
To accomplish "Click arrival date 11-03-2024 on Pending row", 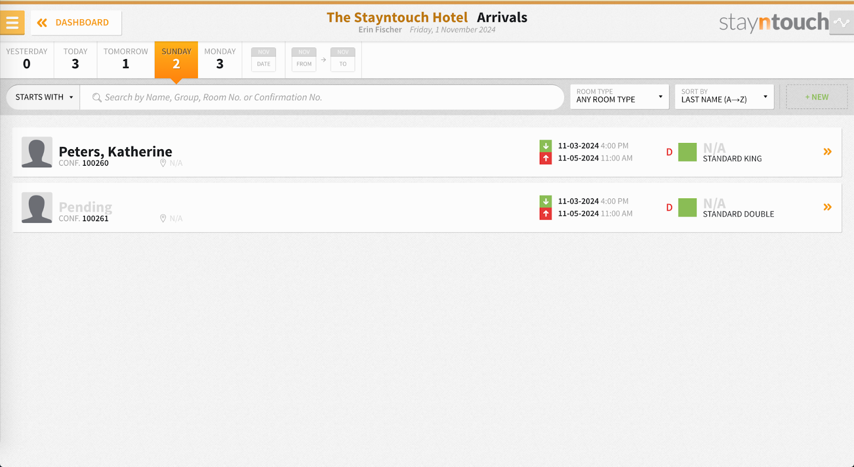I will click(578, 201).
